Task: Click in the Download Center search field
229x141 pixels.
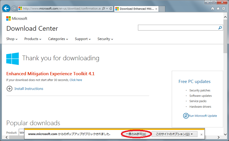Action: [178, 28]
